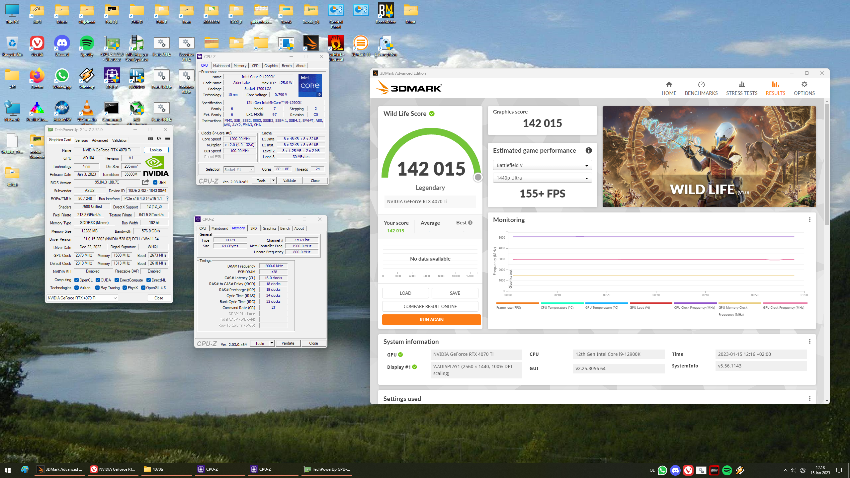Open the Vivaldi desktop shortcut
The height and width of the screenshot is (478, 850).
[37, 46]
